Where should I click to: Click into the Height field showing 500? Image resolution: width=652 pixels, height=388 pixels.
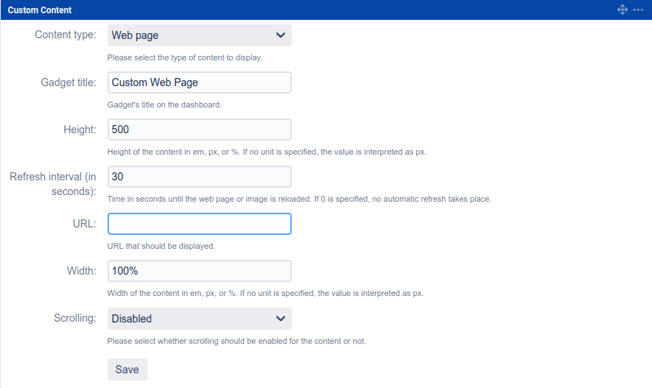199,130
